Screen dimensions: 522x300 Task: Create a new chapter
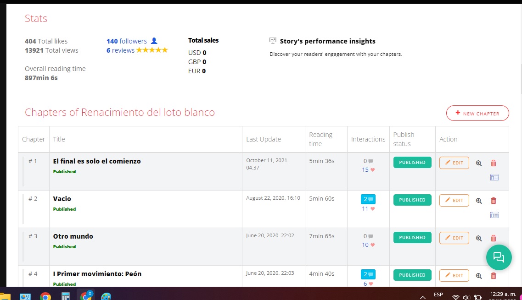pos(477,113)
